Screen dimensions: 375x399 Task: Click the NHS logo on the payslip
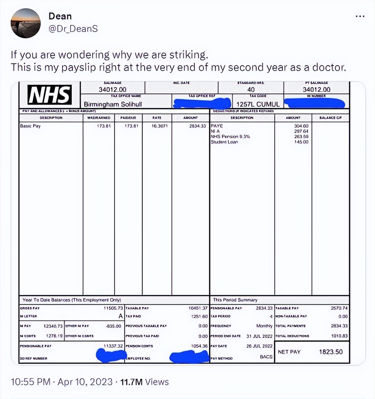[50, 95]
